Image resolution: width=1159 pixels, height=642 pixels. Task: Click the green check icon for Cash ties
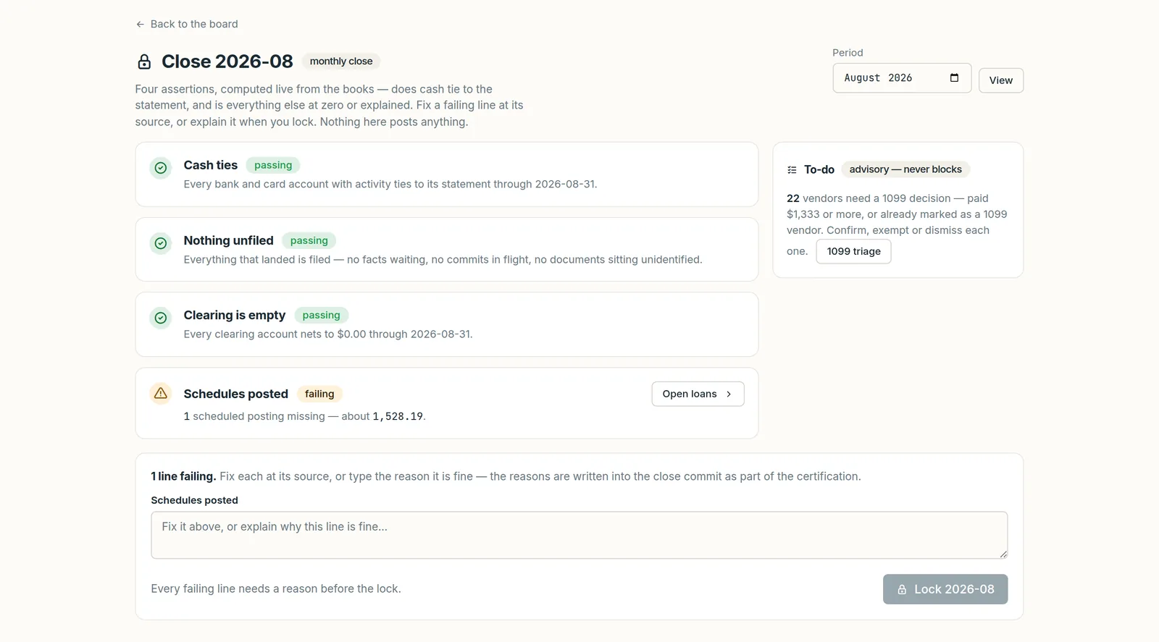[161, 168]
